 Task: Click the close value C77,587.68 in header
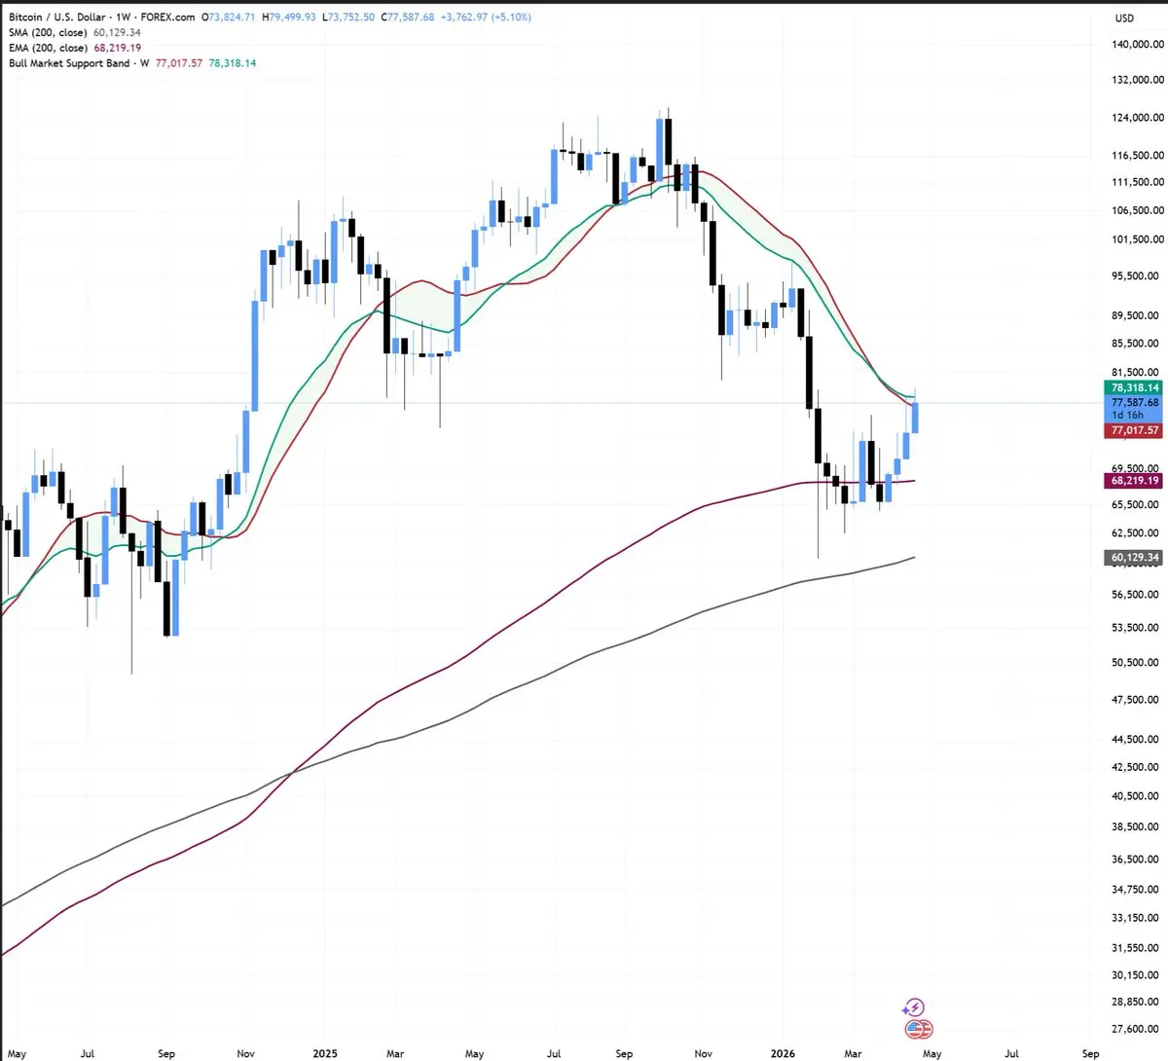408,18
